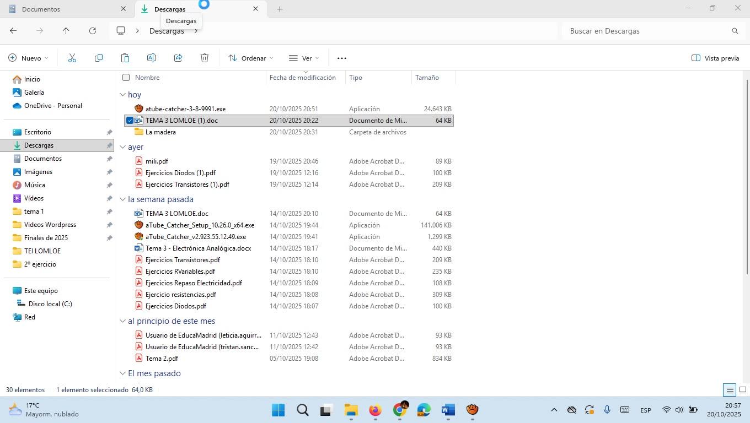Switch to the Documentos tab

[x=41, y=9]
